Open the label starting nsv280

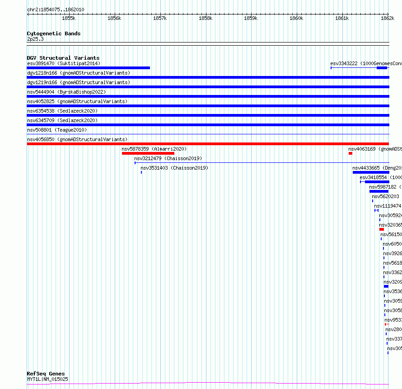coord(393,329)
